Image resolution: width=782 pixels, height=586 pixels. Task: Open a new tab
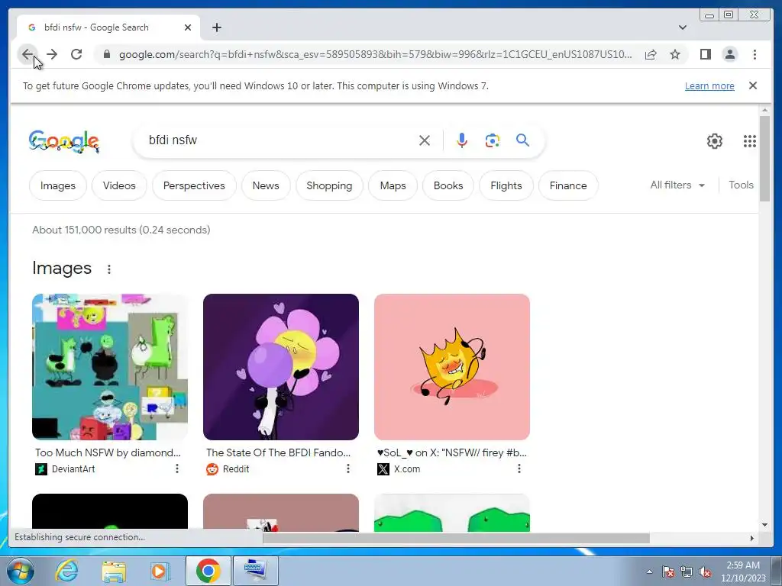[x=216, y=27]
